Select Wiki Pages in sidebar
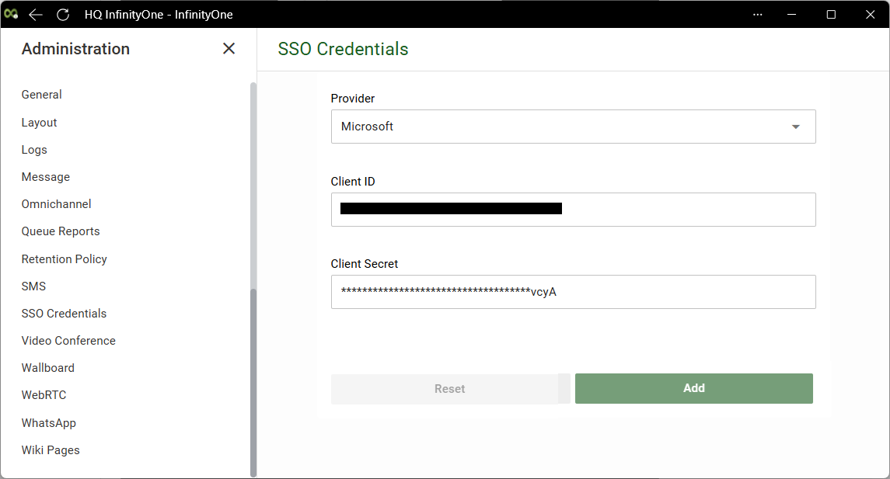The width and height of the screenshot is (890, 479). pos(51,450)
